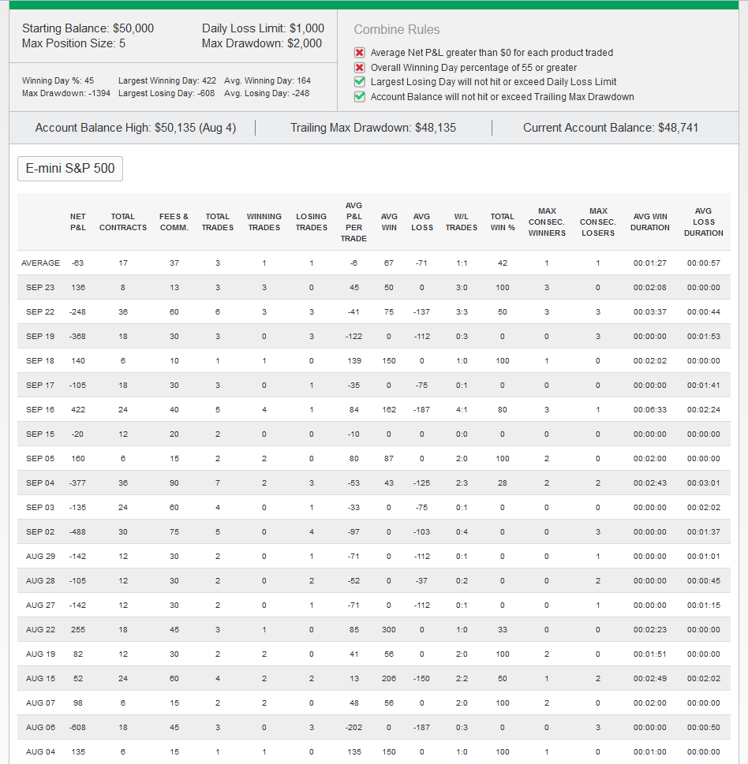Select the AUG 19 row date
748x764 pixels.
40,654
